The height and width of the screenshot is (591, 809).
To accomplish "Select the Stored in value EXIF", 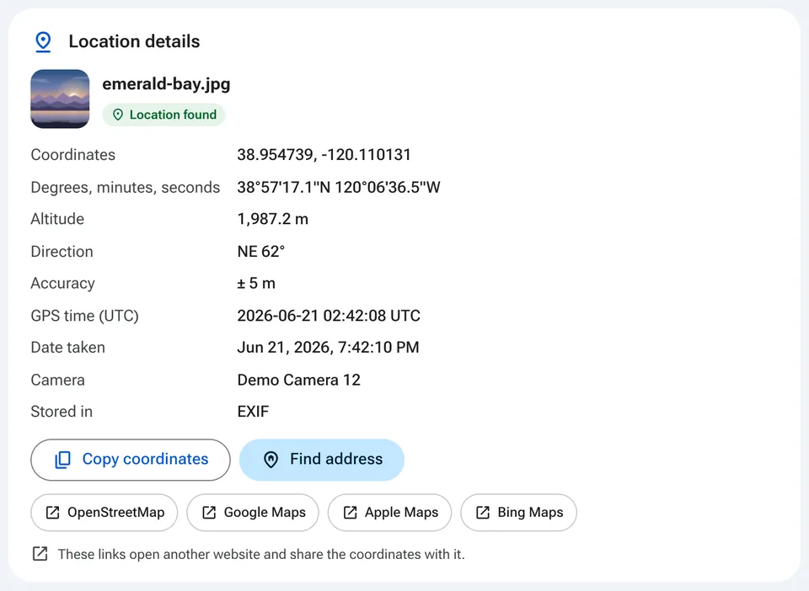I will [253, 412].
